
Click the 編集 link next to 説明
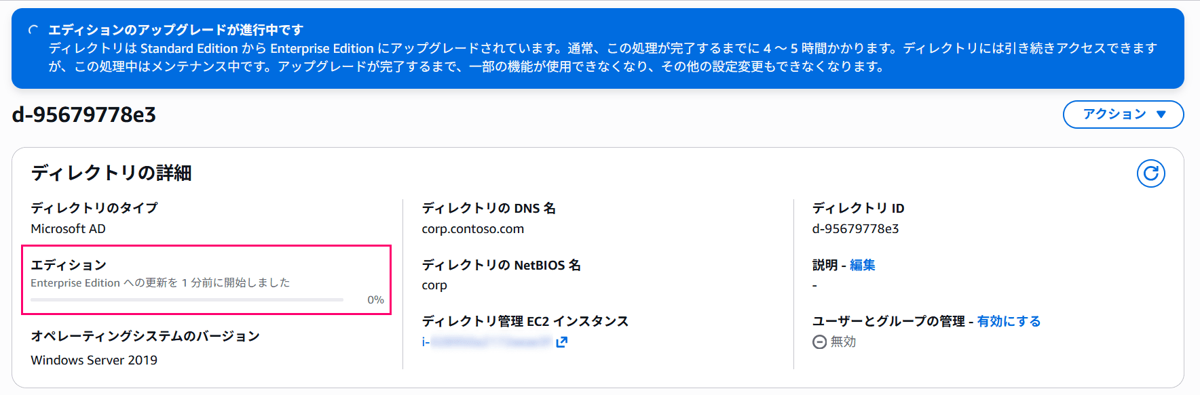pos(862,265)
